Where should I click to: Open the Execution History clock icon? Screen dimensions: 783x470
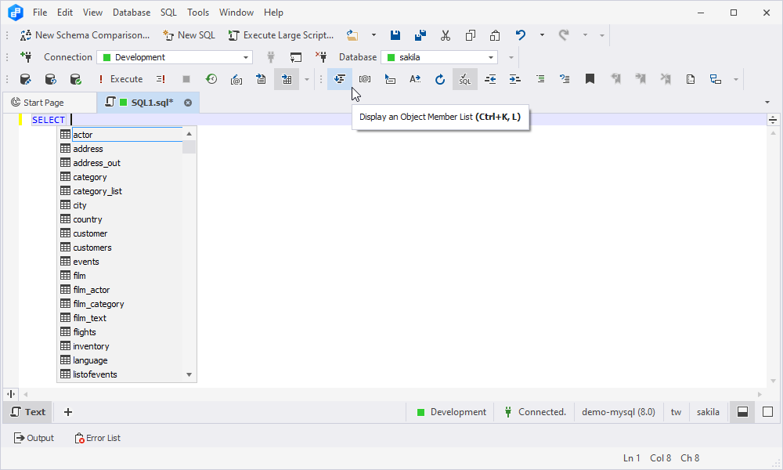(211, 79)
